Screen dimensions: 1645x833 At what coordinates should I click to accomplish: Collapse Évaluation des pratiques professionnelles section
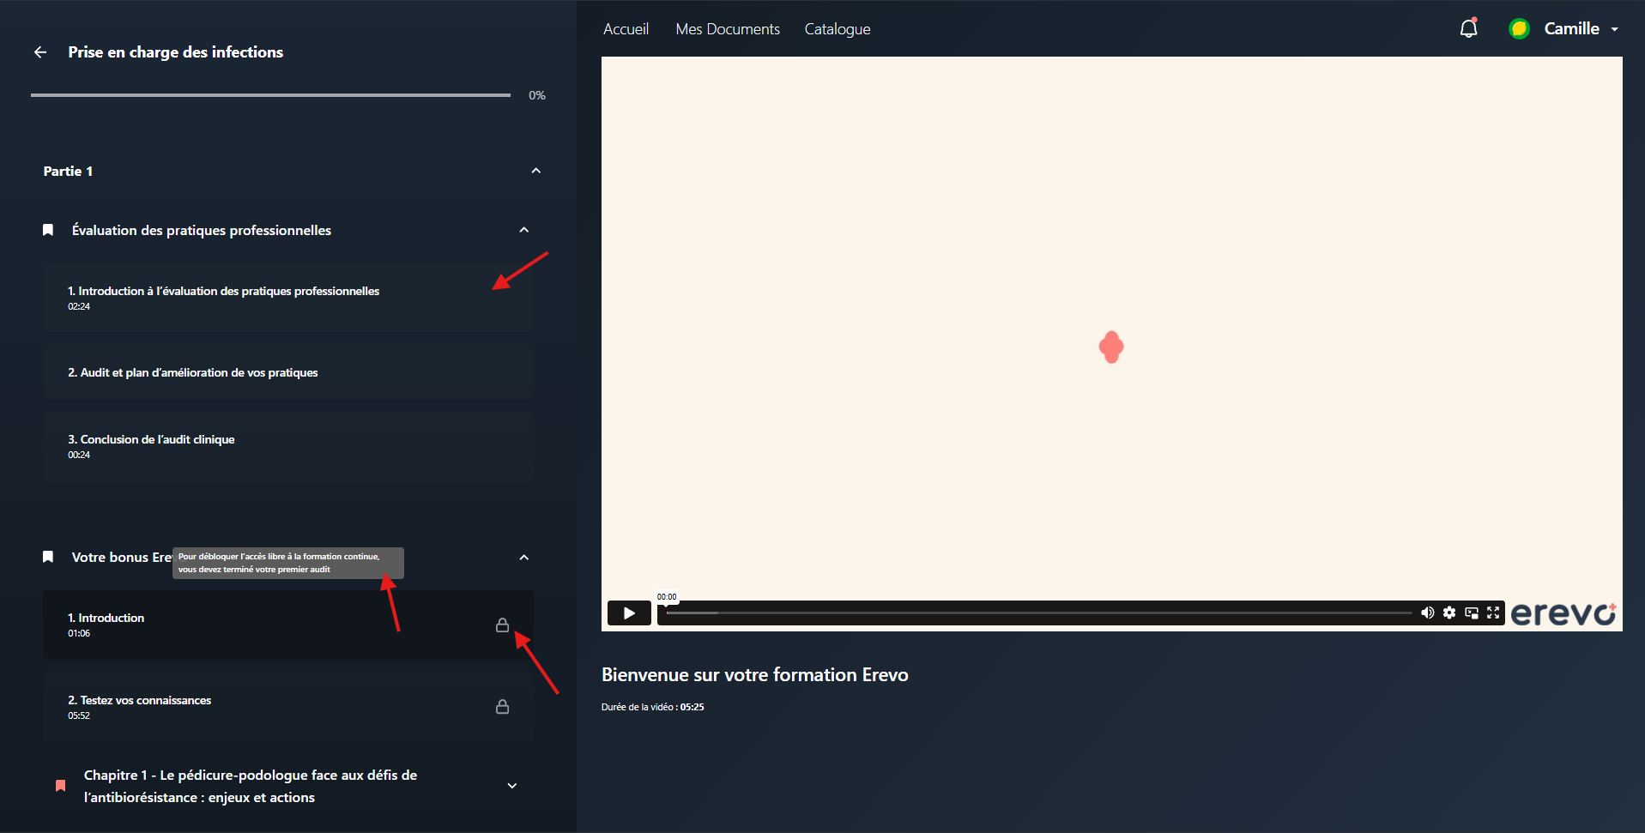tap(524, 230)
